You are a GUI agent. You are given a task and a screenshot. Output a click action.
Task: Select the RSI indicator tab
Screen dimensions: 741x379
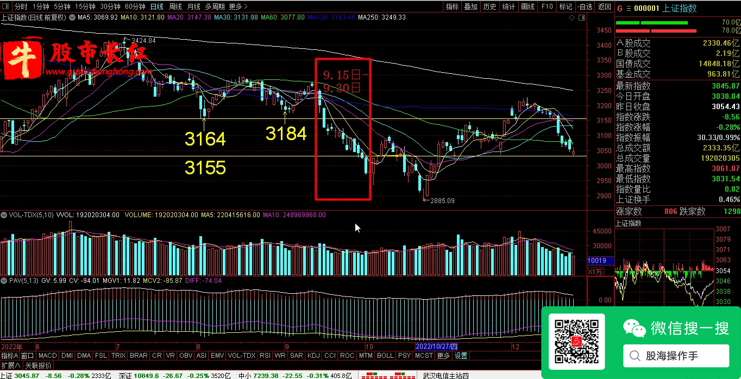(265, 356)
